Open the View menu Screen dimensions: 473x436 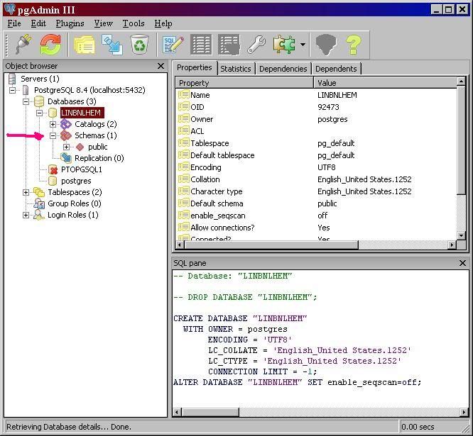(103, 23)
